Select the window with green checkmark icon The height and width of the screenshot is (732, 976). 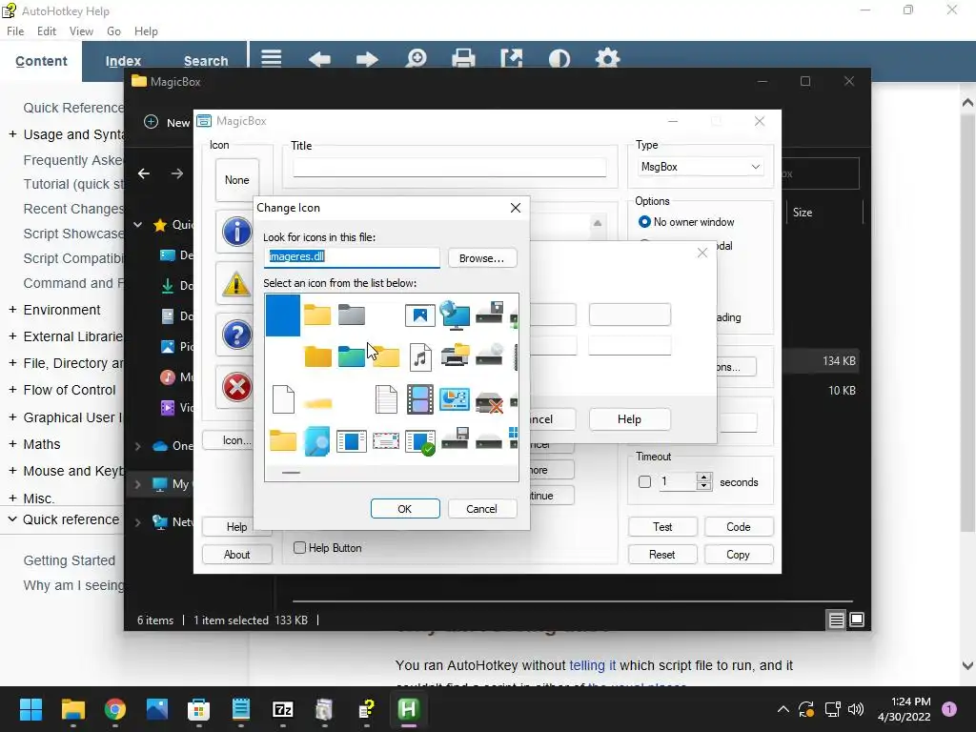[420, 442]
